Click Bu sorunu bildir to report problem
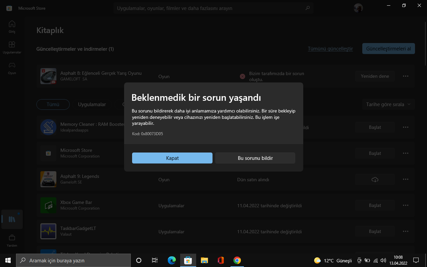This screenshot has width=427, height=267. point(255,158)
